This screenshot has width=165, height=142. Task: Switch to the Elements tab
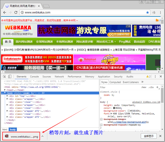(21, 77)
